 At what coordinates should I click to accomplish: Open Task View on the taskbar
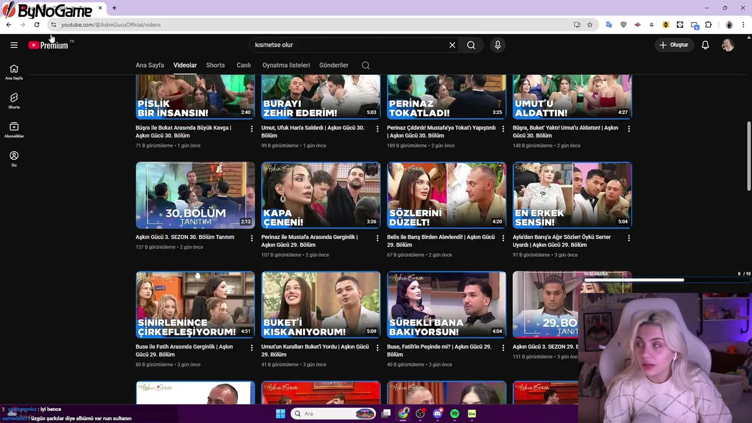[386, 414]
